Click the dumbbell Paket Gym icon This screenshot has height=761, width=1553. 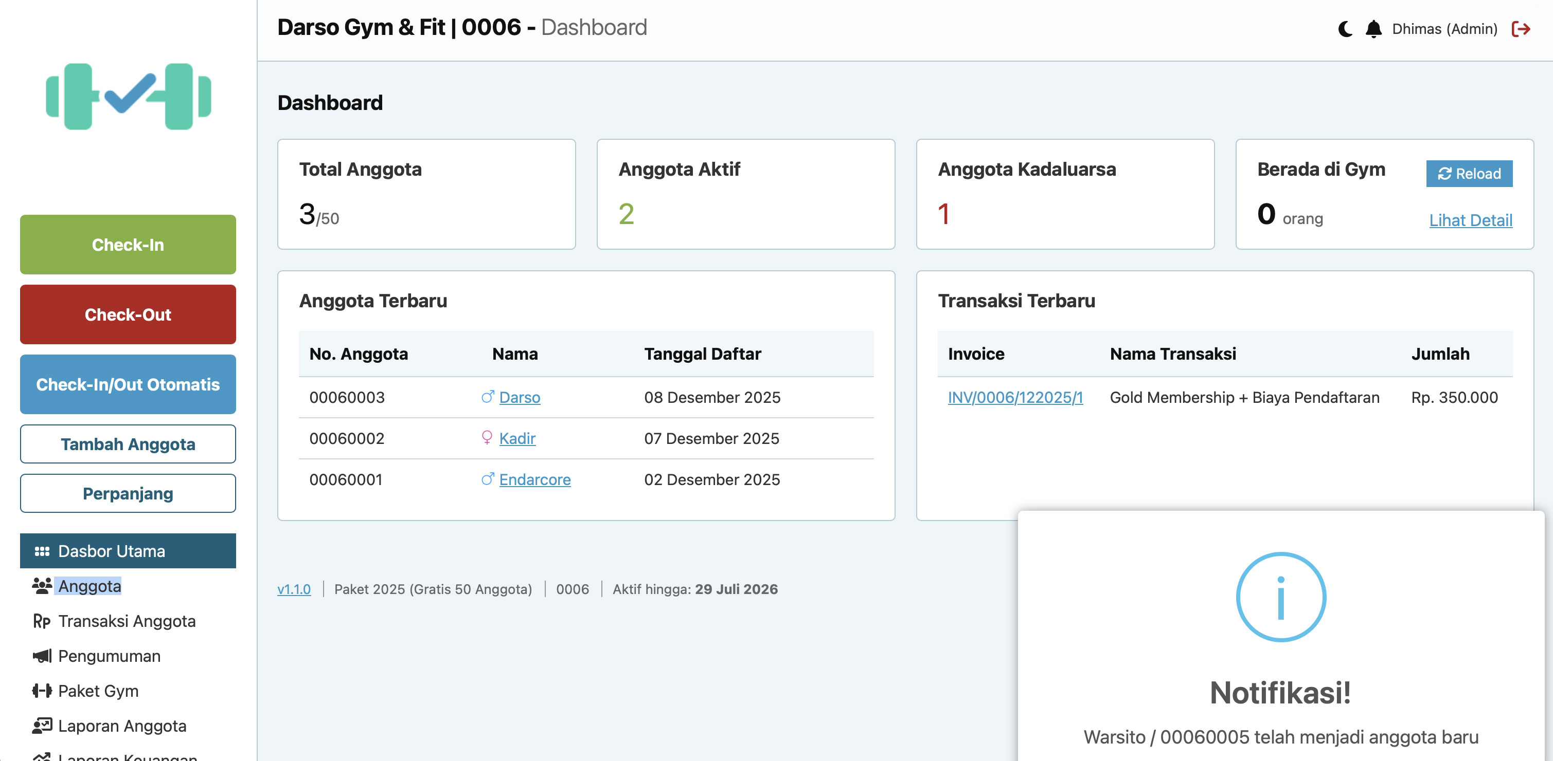coord(42,691)
